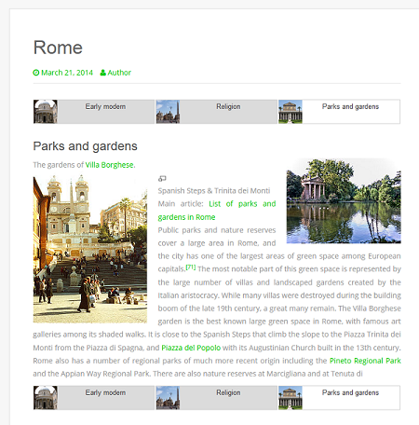
Task: Select the bottom Parks and gardens tab
Action: pos(339,398)
